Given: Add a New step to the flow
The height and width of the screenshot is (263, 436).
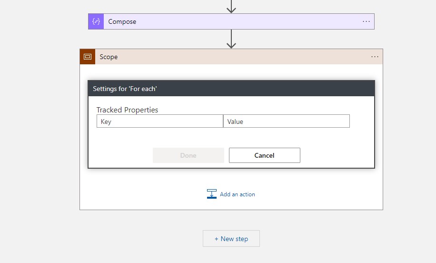Looking at the screenshot, I should (x=231, y=239).
